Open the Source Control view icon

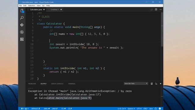[22, 25]
